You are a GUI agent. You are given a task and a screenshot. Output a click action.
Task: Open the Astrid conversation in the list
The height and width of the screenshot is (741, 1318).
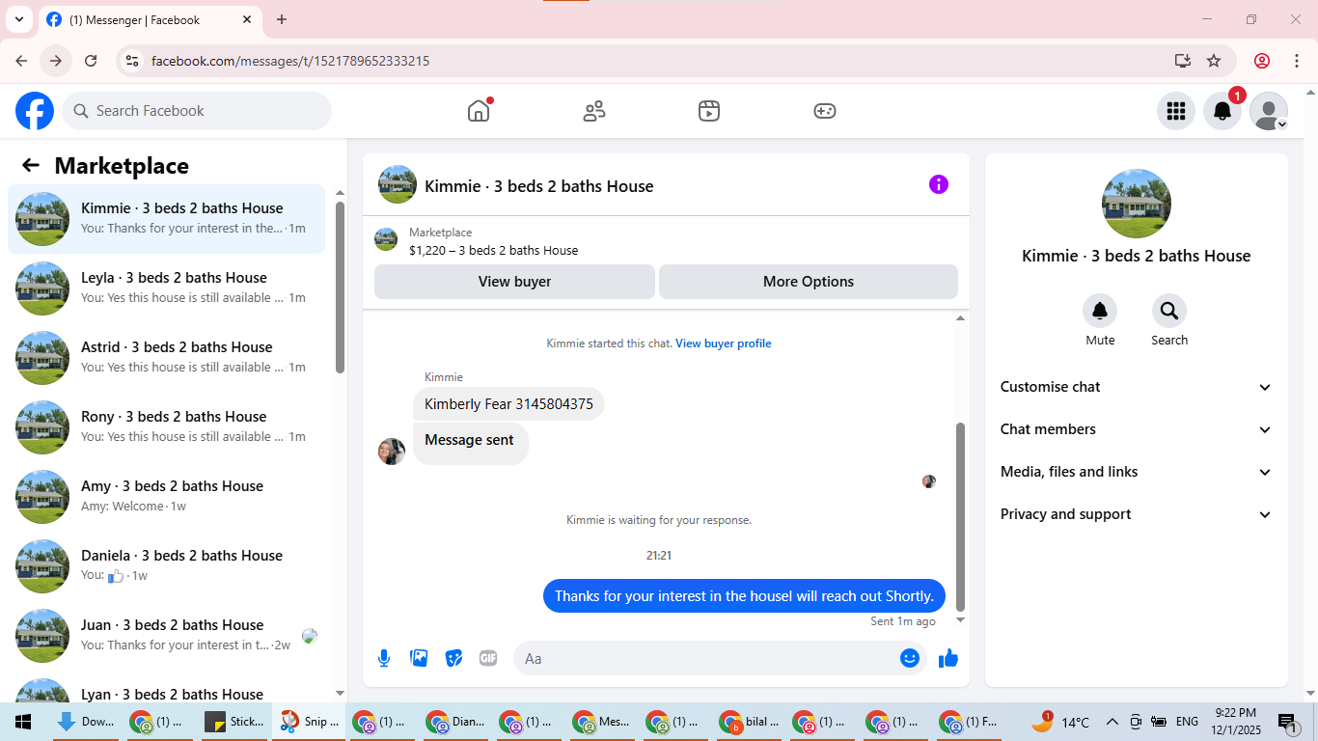[166, 358]
